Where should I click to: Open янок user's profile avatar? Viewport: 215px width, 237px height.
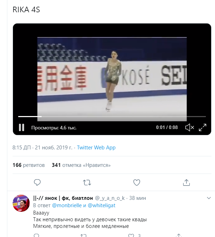[x=21, y=203]
